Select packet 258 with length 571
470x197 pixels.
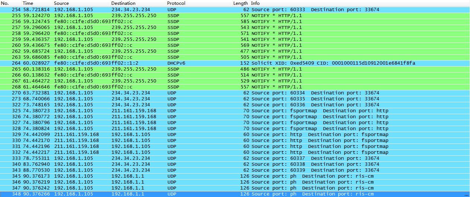[x=235, y=33]
